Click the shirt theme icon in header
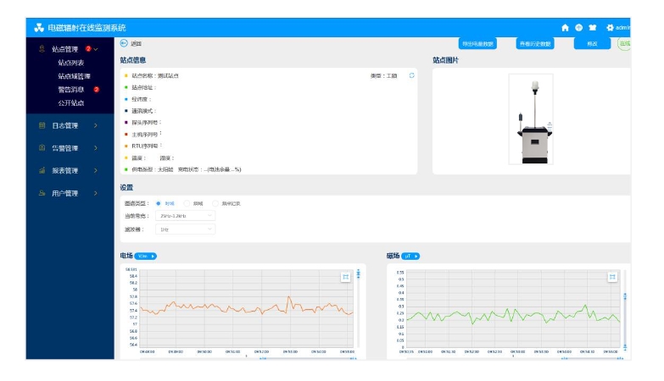Screen dimensions: 664x381 tap(593, 27)
